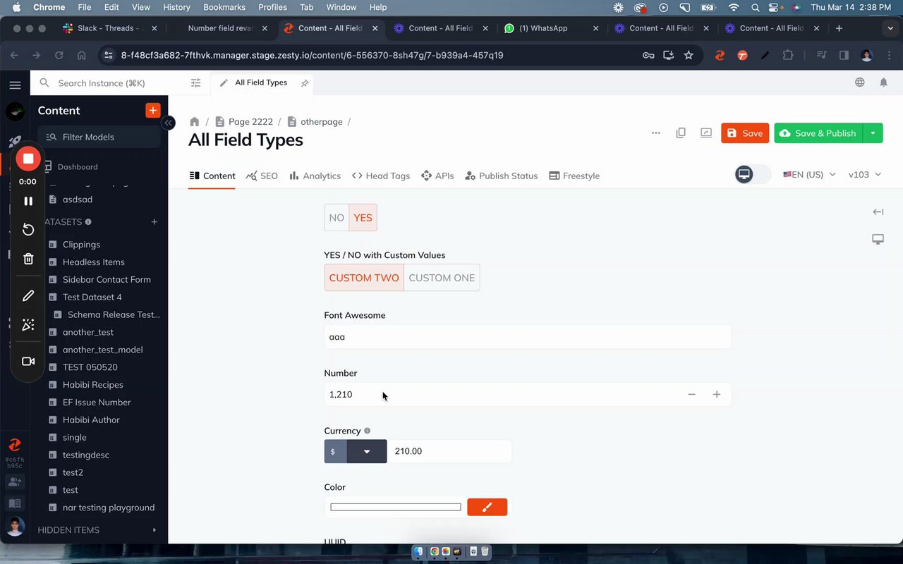
Task: Open the Analytics tab
Action: [315, 176]
